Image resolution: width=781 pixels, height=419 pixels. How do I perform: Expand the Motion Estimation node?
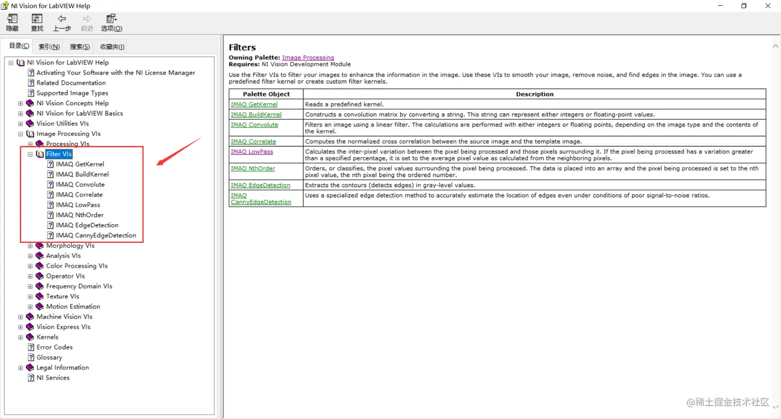(30, 306)
